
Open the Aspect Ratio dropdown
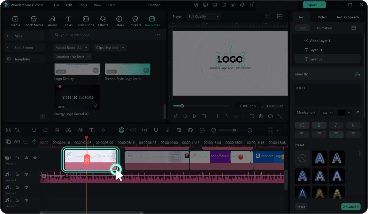coord(71,48)
